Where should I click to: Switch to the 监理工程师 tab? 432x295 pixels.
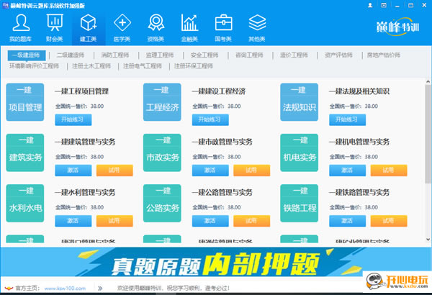[160, 55]
